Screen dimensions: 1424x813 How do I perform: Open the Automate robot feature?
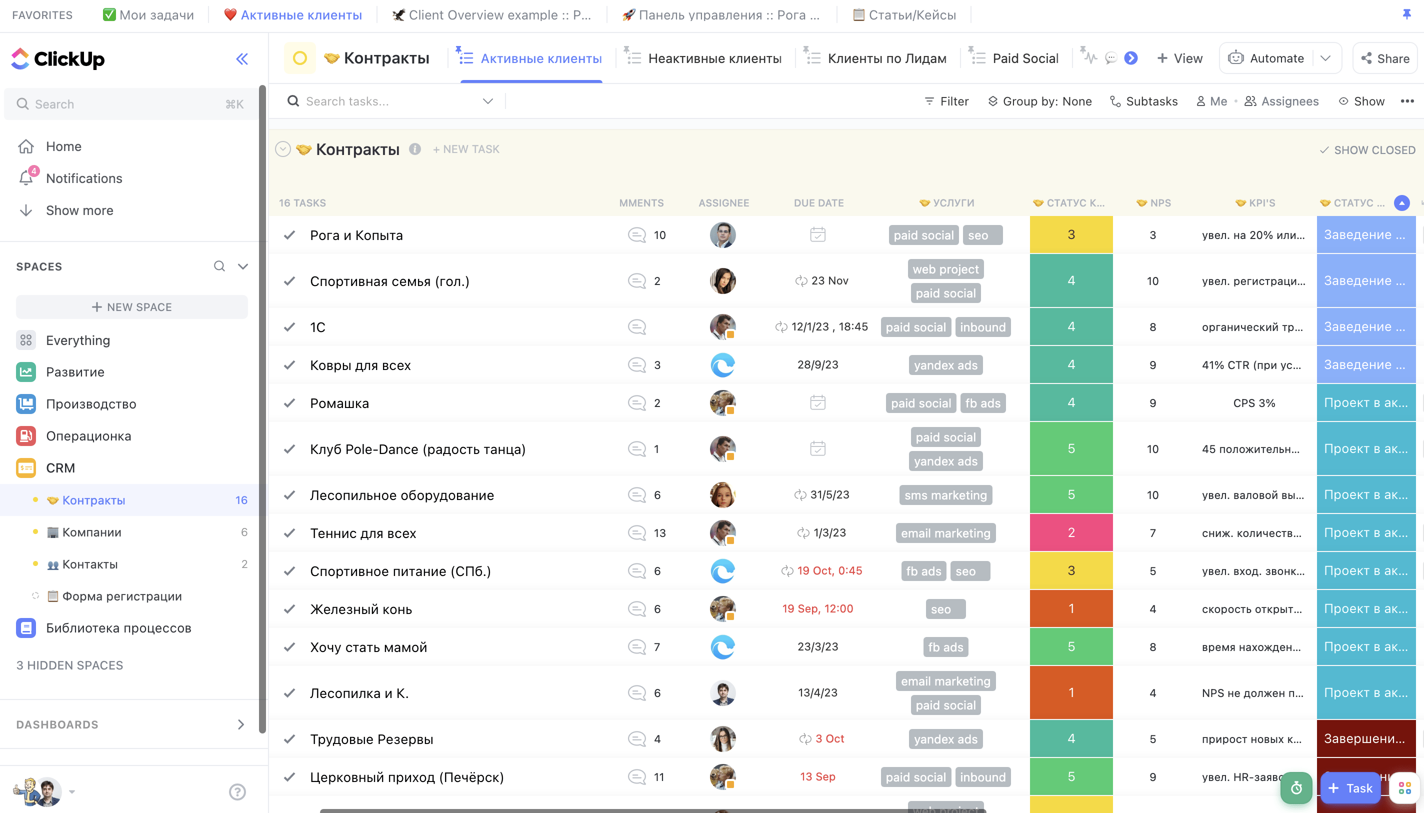point(1236,57)
